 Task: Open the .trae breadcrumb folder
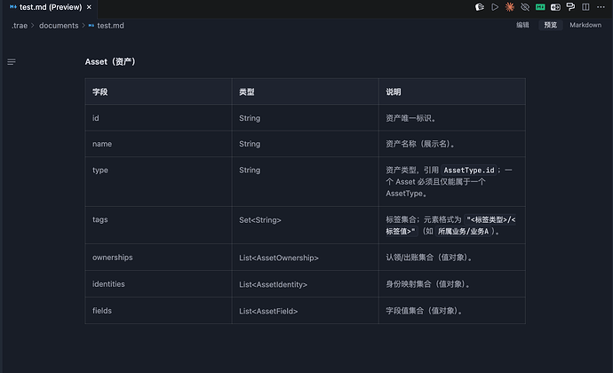[x=20, y=26]
